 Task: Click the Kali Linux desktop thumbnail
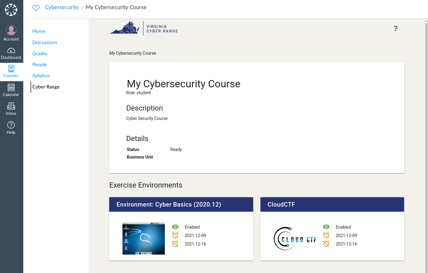tap(143, 239)
